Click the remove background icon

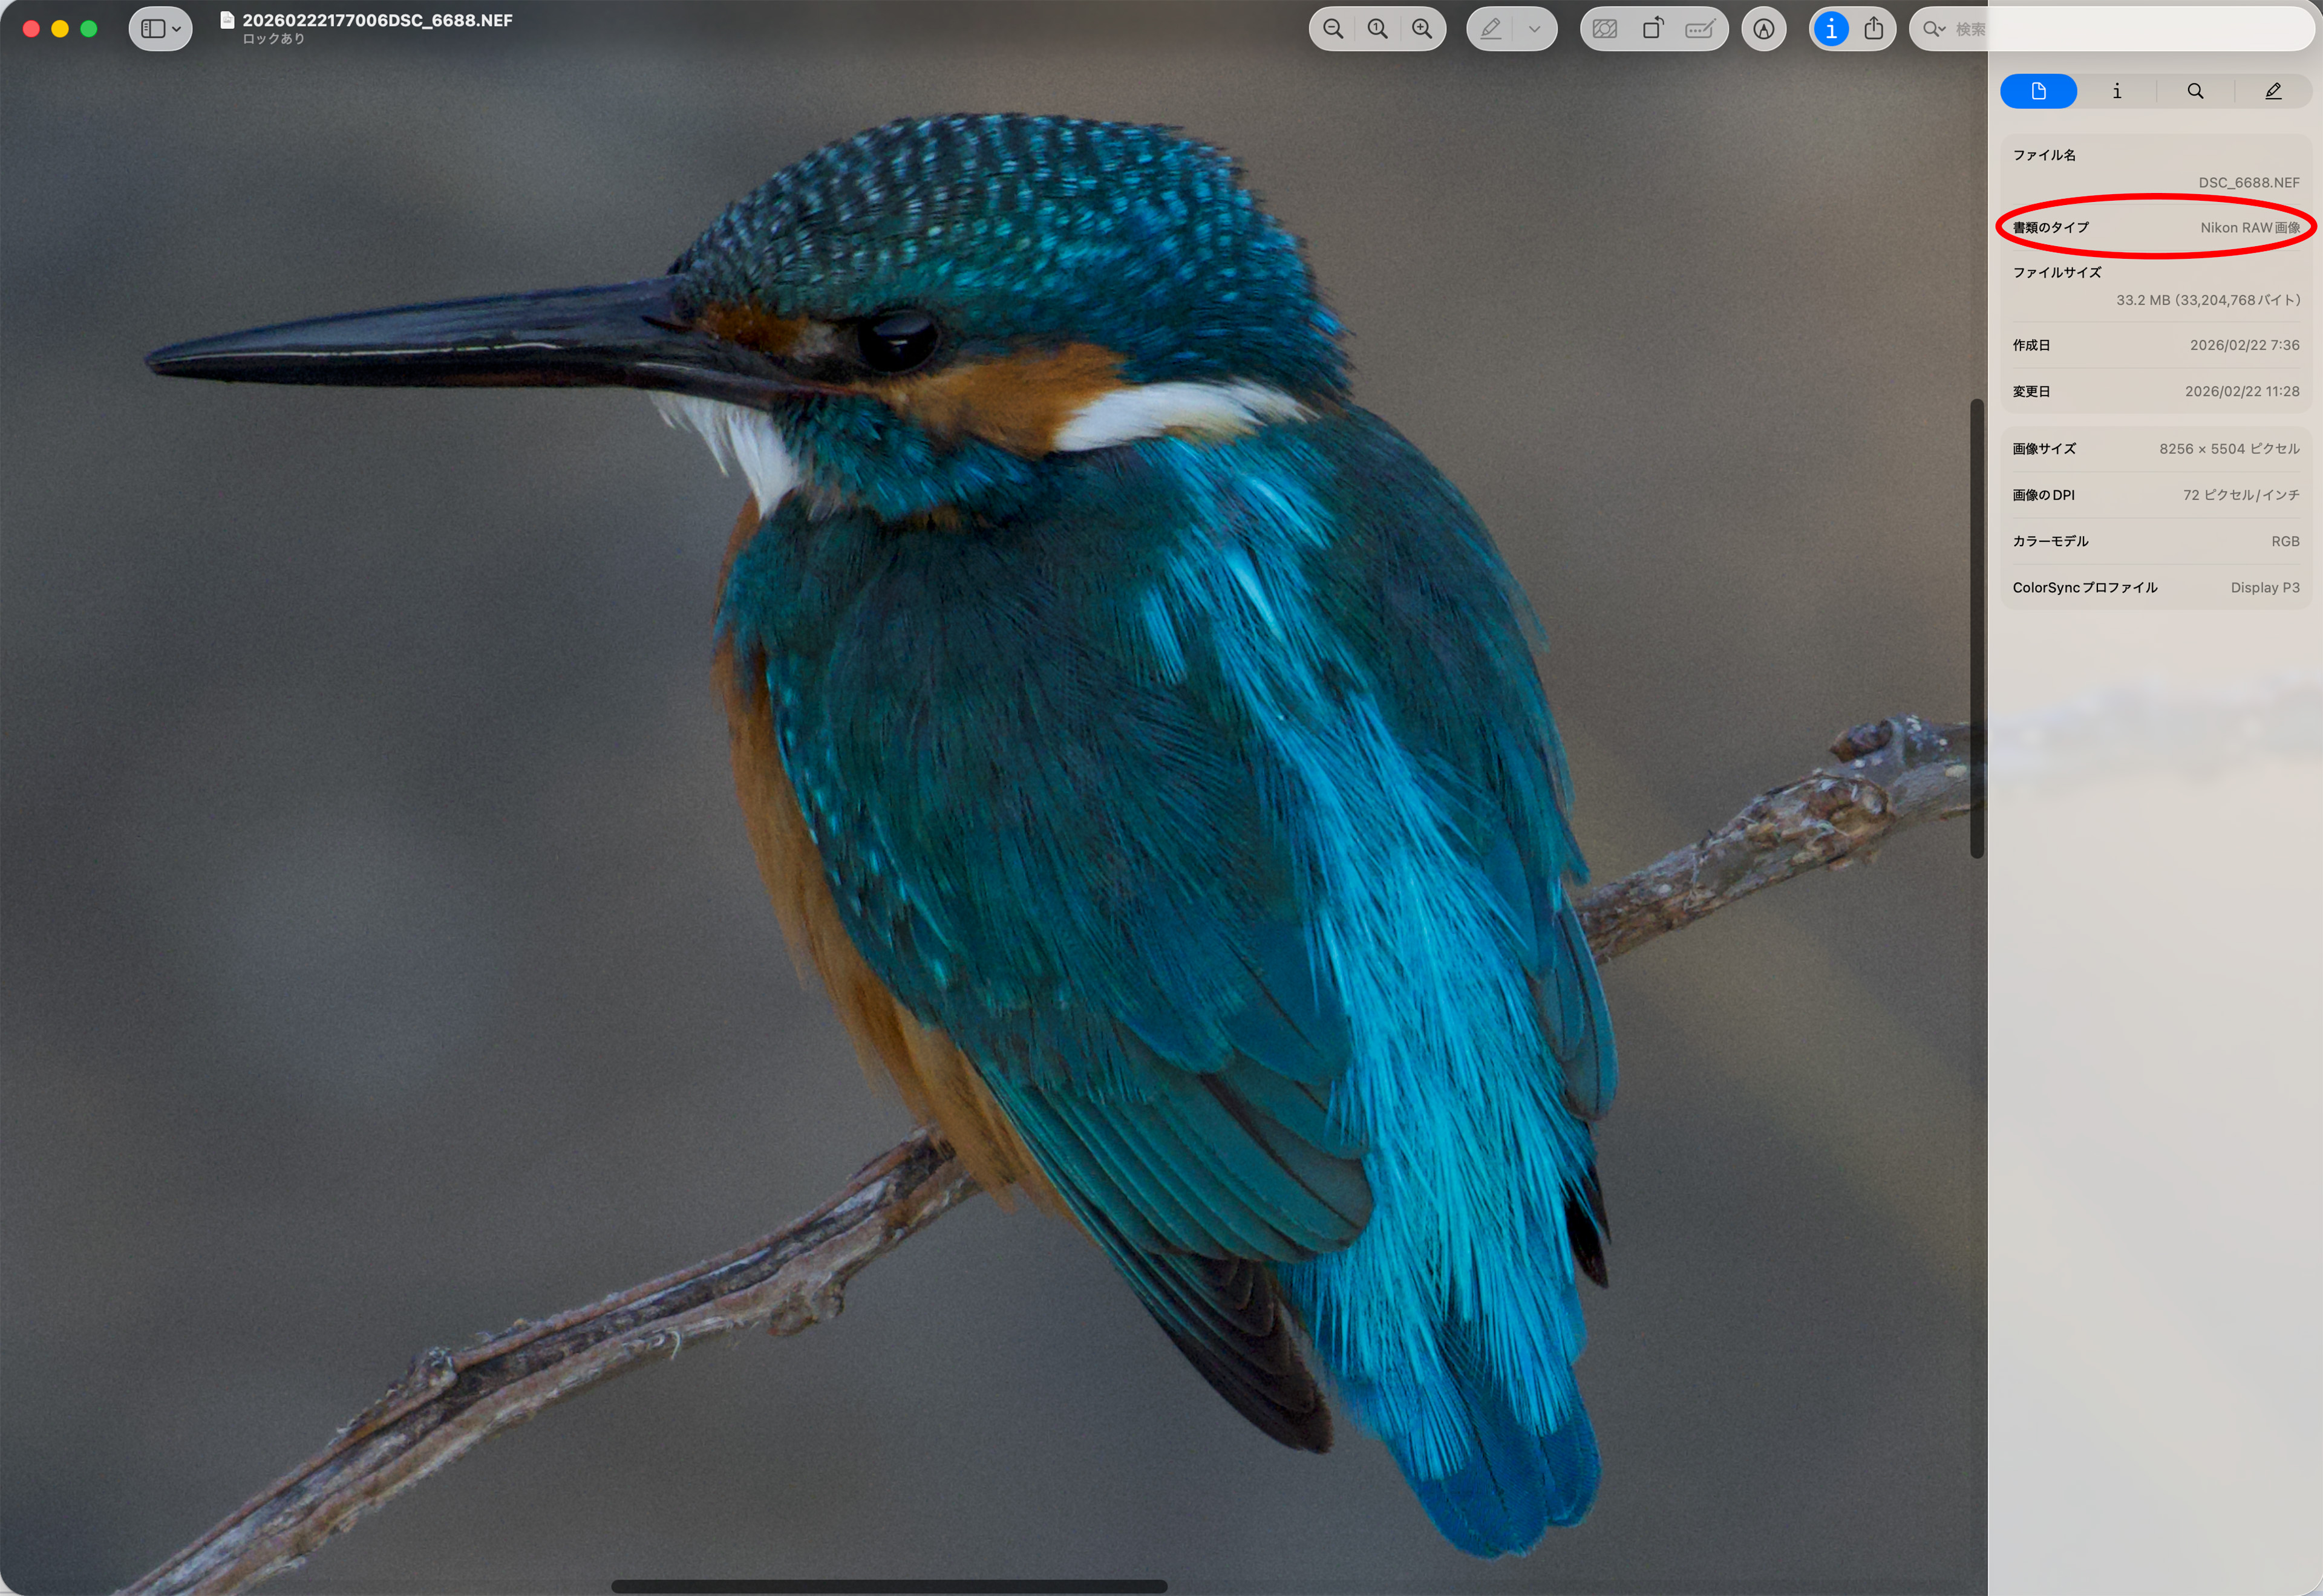(1605, 29)
